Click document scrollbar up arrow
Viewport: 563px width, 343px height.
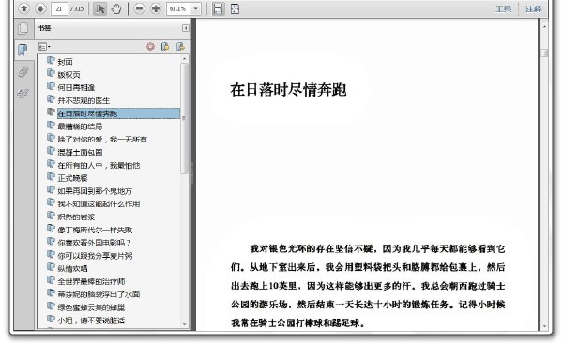544,27
